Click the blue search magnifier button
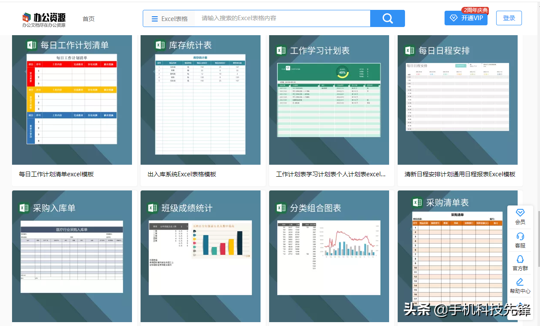This screenshot has height=326, width=540. pos(387,18)
